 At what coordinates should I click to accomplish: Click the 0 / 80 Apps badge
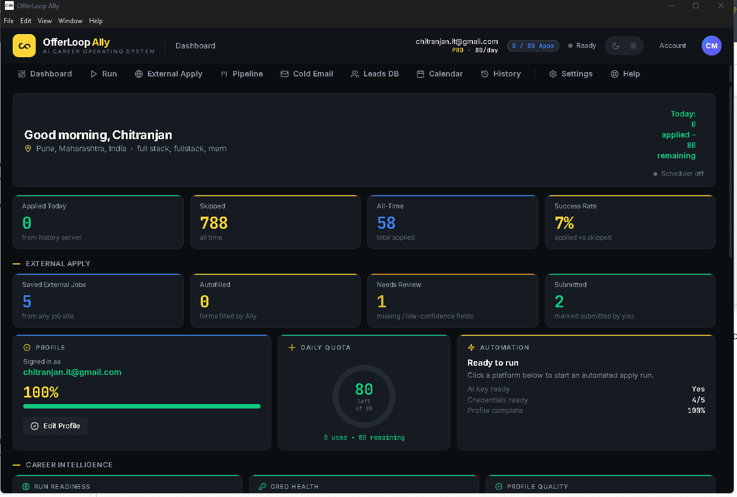[x=533, y=46]
